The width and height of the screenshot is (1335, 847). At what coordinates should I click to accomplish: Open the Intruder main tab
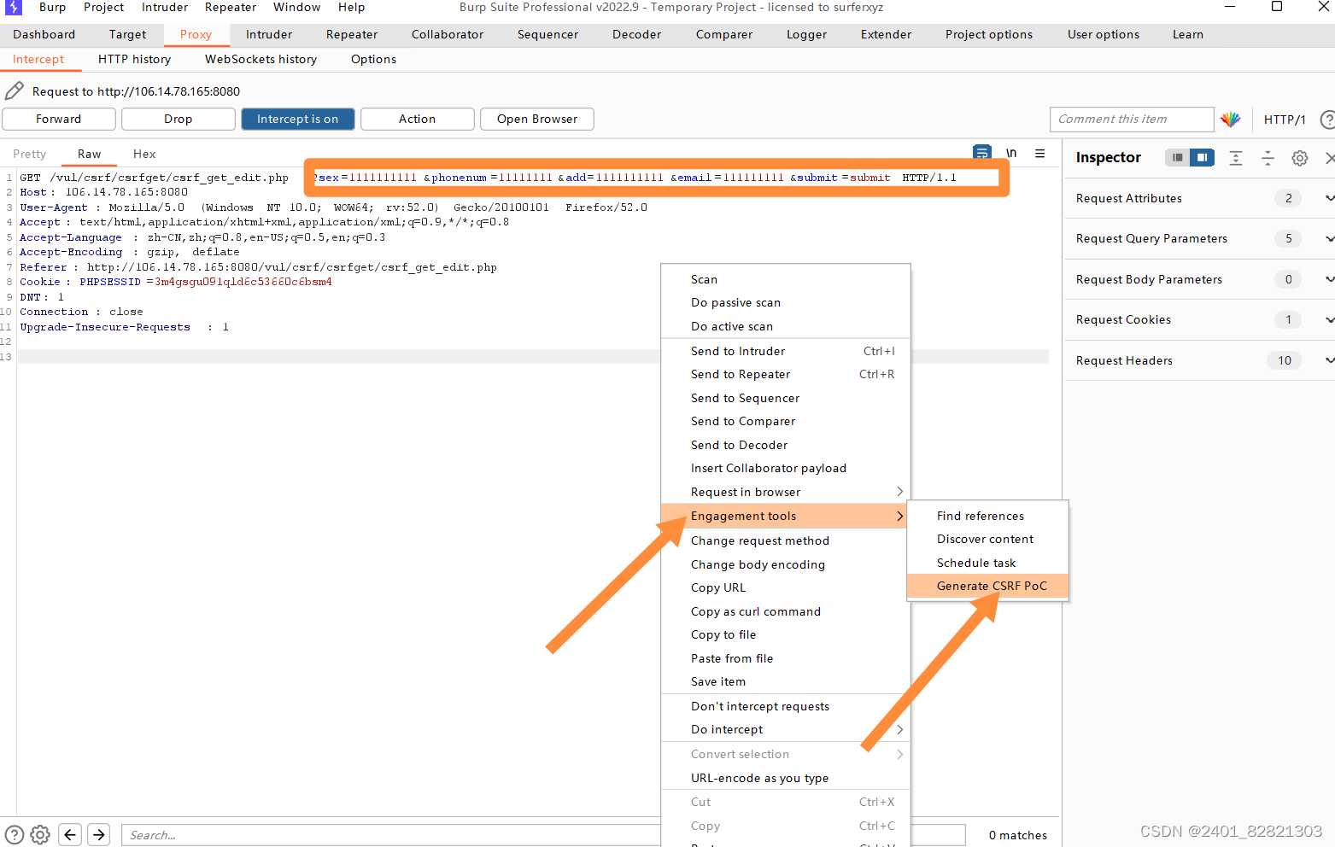point(269,34)
